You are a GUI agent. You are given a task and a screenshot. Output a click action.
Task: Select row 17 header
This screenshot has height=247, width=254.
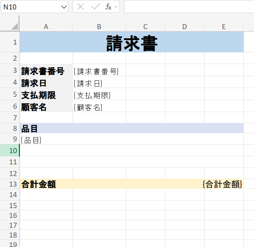tap(10, 225)
